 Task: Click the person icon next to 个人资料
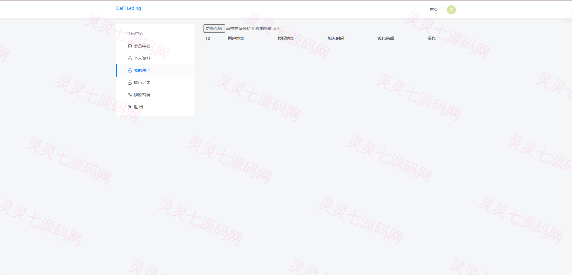coord(130,58)
